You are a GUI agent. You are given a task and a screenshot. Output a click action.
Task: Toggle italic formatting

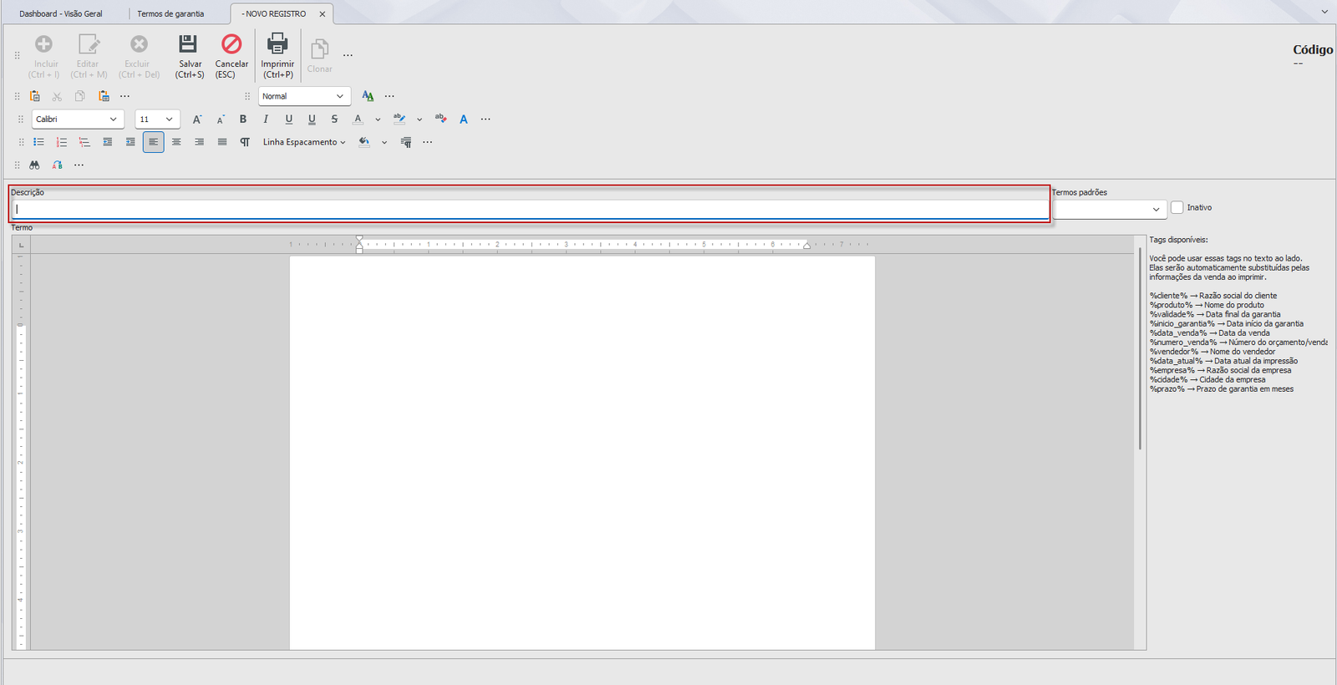pyautogui.click(x=266, y=119)
